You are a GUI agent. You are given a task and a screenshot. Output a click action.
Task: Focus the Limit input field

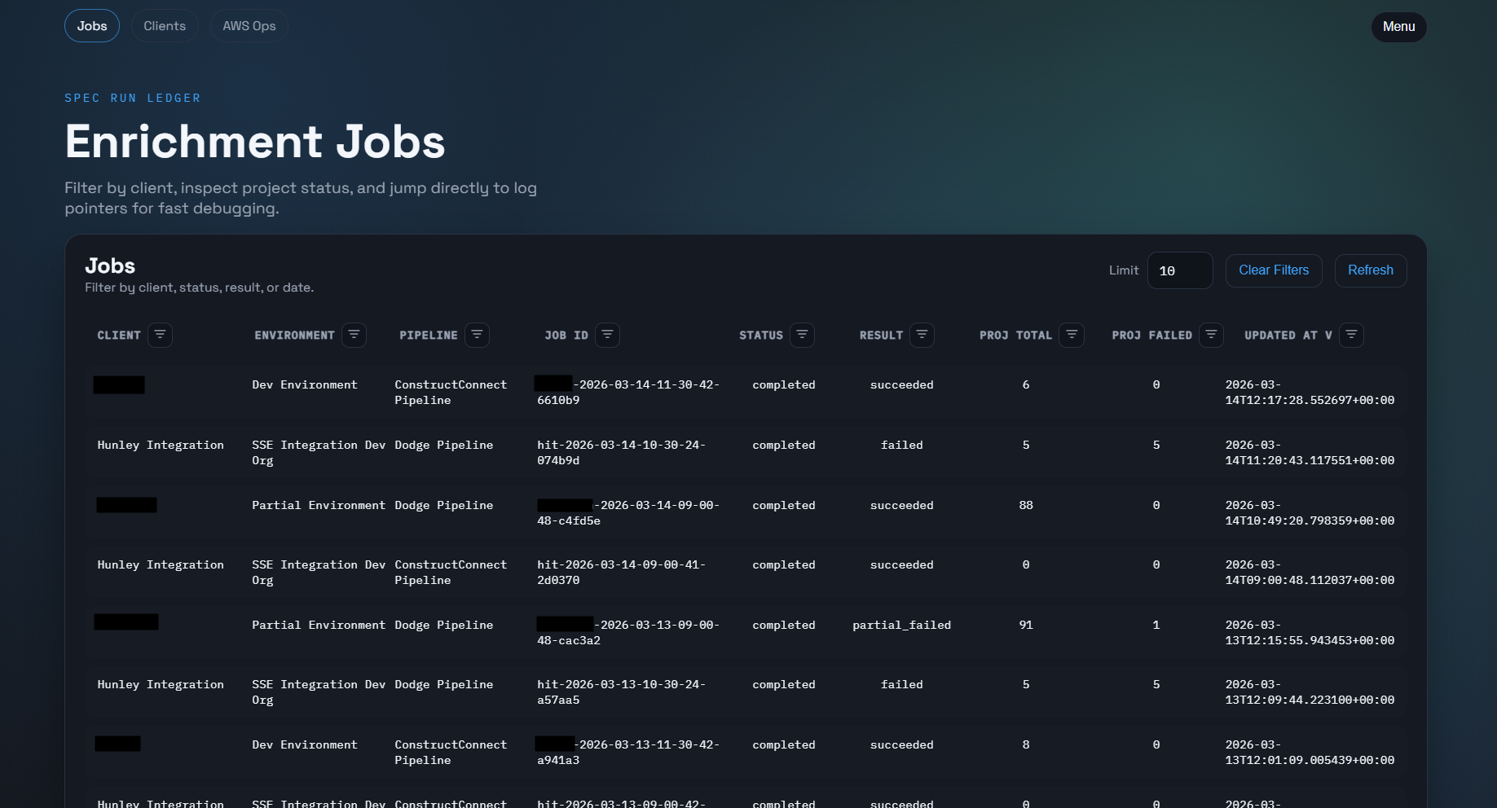[x=1180, y=270]
